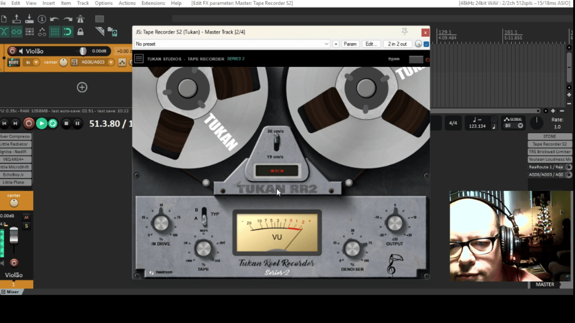Click TRS Brickwall Limiter FX slot
Image resolution: width=575 pixels, height=323 pixels.
[x=549, y=152]
